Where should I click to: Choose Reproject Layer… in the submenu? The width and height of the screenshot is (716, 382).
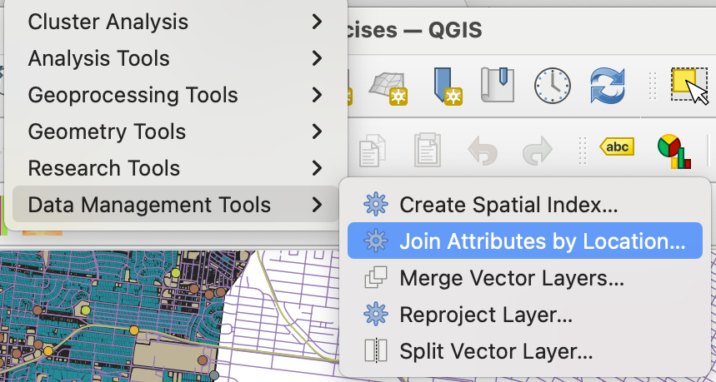pyautogui.click(x=485, y=315)
